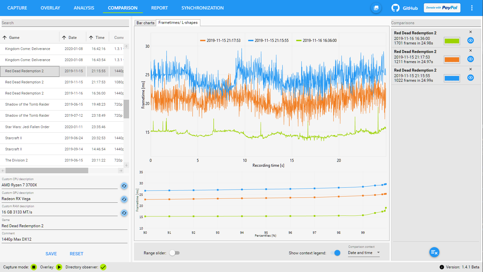Sort records by the Game column arrow
The width and height of the screenshot is (483, 272).
pyautogui.click(x=5, y=38)
